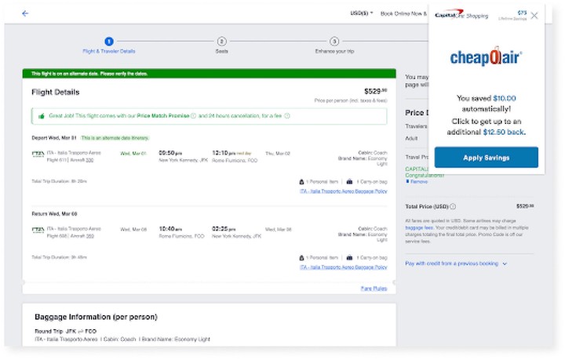Screen dimensions: 565x359
Task: Click the green thumbs-up icon
Action: pyautogui.click(x=41, y=115)
